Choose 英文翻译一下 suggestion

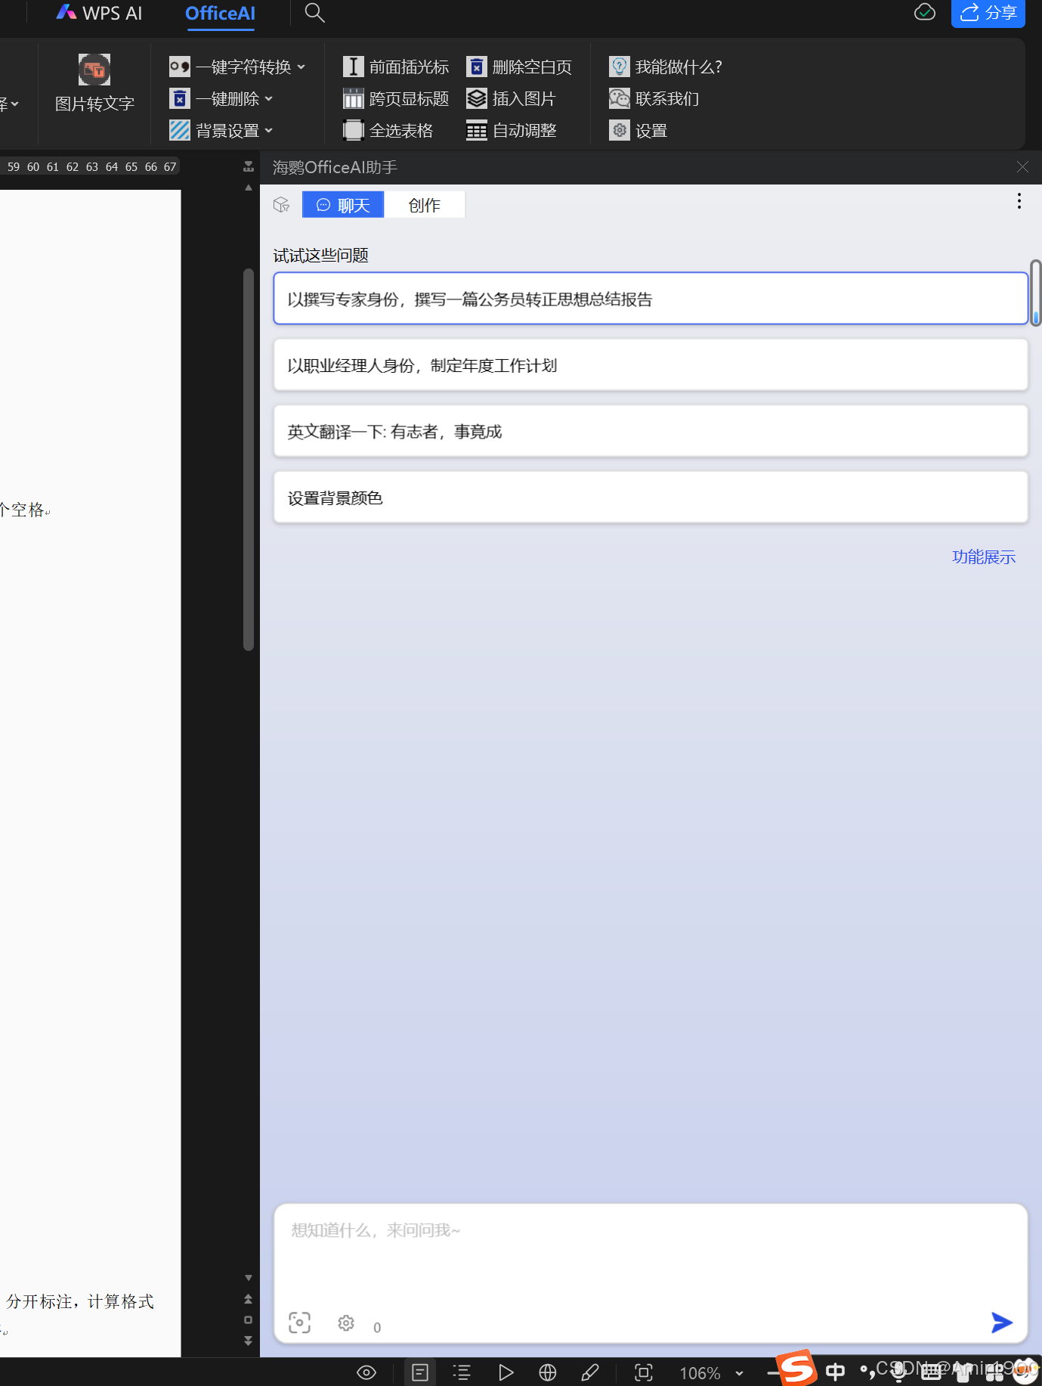(x=651, y=431)
